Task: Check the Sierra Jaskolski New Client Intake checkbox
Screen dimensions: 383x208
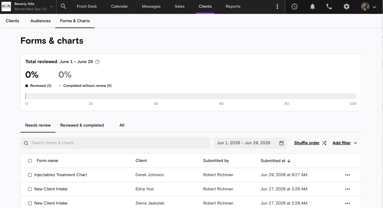Action: [30, 203]
